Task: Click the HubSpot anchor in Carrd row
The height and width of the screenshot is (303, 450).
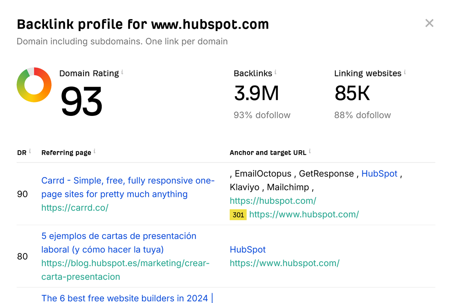Action: coord(379,174)
